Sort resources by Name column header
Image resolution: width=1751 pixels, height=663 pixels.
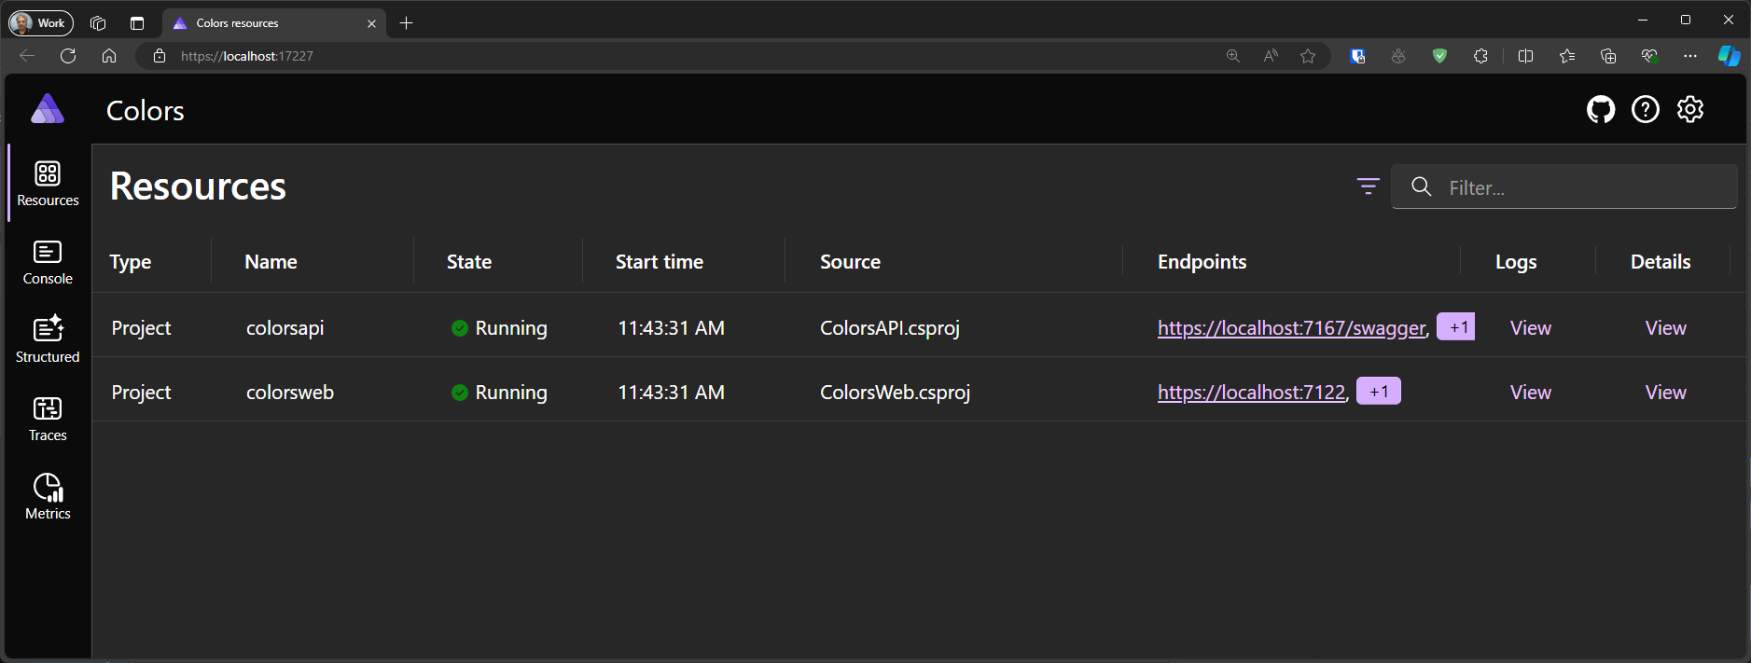[271, 262]
